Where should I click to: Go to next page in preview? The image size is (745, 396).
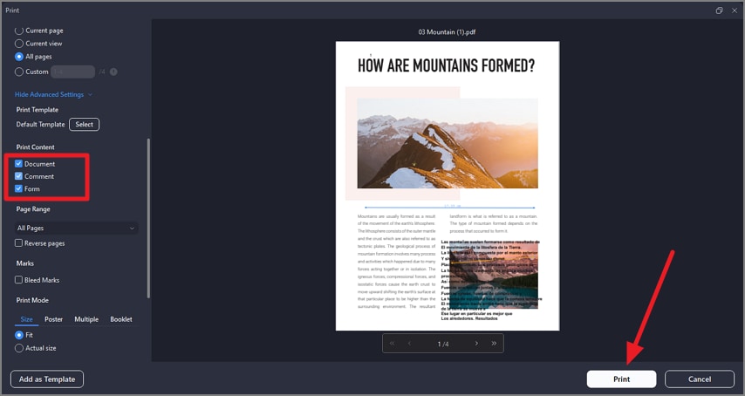476,344
